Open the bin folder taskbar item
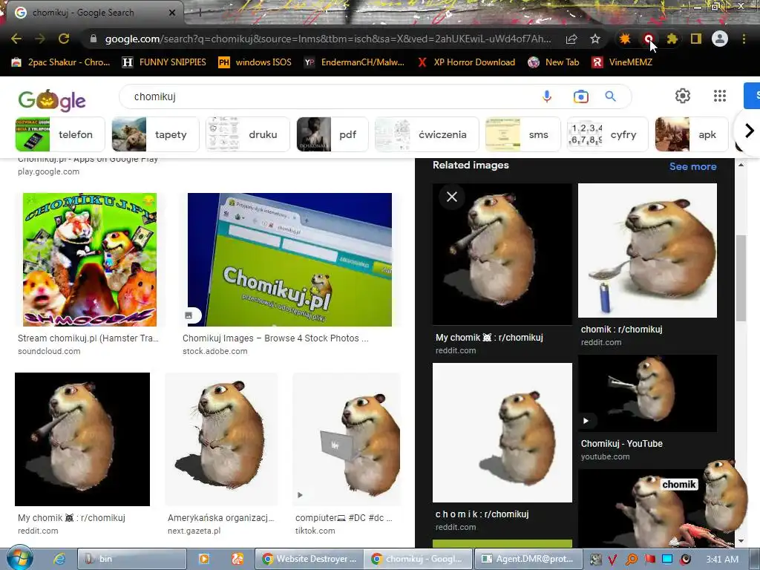 132,559
